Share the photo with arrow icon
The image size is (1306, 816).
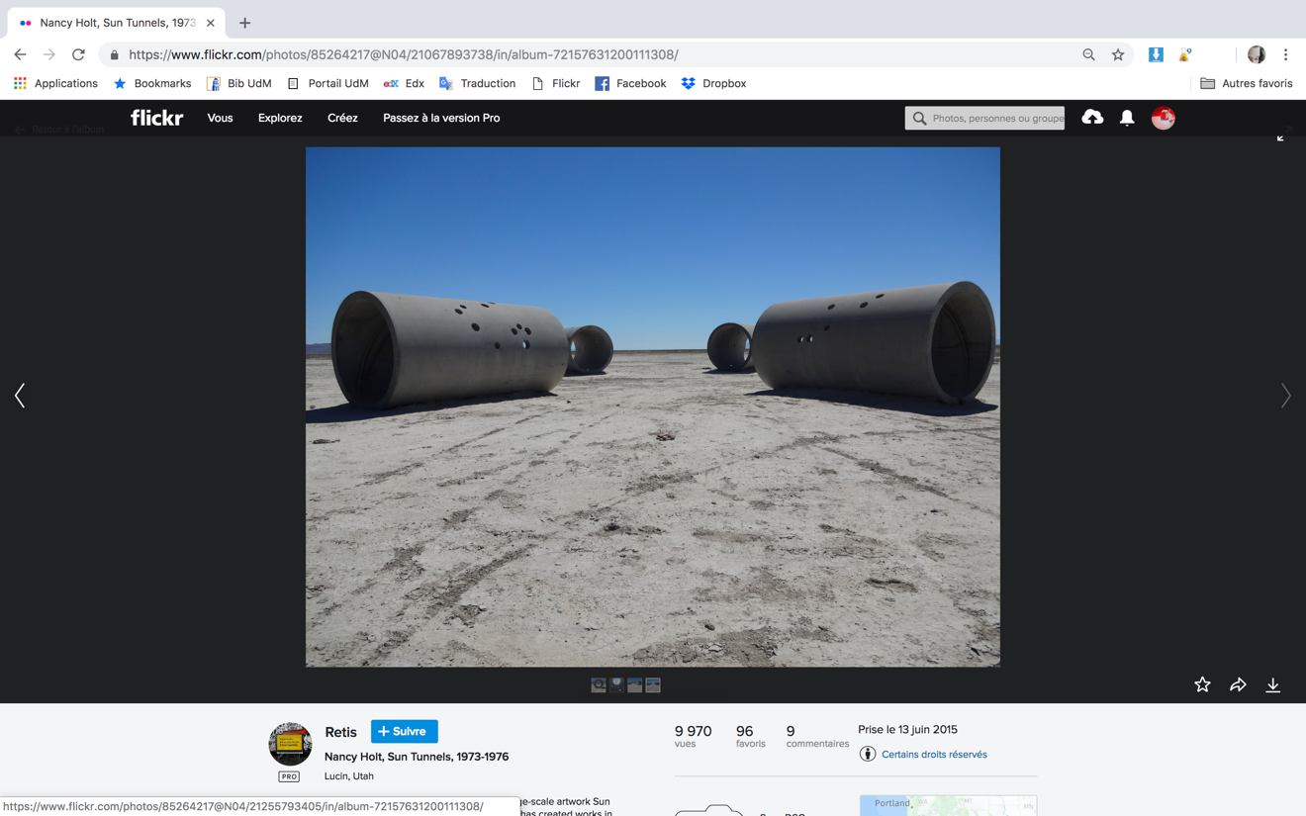tap(1238, 684)
